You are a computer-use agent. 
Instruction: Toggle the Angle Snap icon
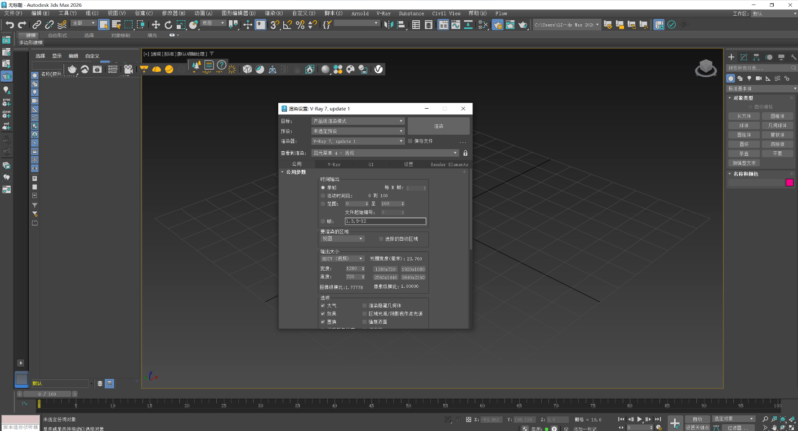click(x=287, y=25)
